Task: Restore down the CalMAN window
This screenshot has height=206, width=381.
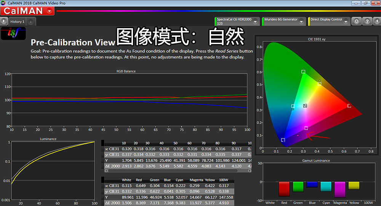Action: [x=365, y=3]
